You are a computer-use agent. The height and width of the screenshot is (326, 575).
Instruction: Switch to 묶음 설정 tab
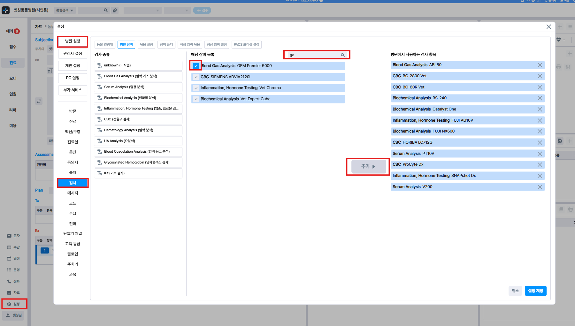tap(146, 44)
